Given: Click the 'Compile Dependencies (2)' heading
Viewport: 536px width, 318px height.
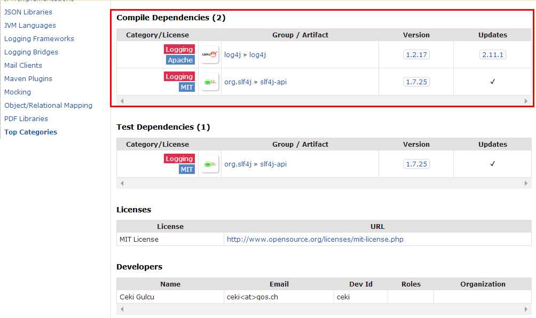Looking at the screenshot, I should click(x=171, y=18).
